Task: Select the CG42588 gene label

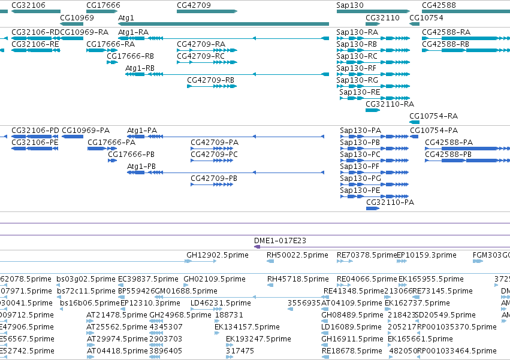Action: 439,5
